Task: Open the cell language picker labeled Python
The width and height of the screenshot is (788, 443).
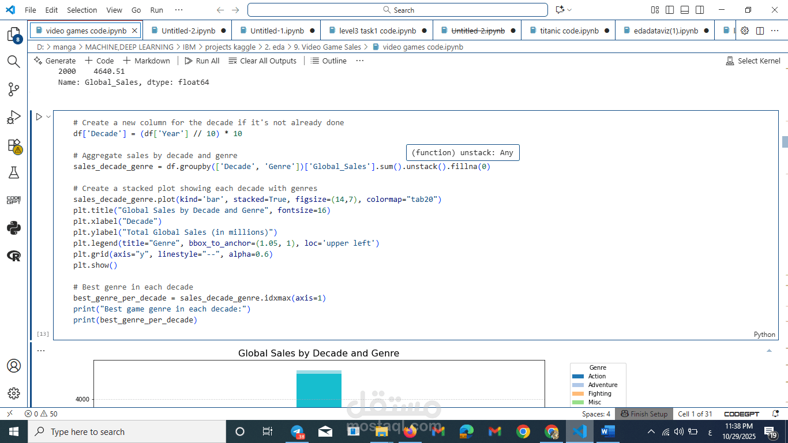Action: 764,335
